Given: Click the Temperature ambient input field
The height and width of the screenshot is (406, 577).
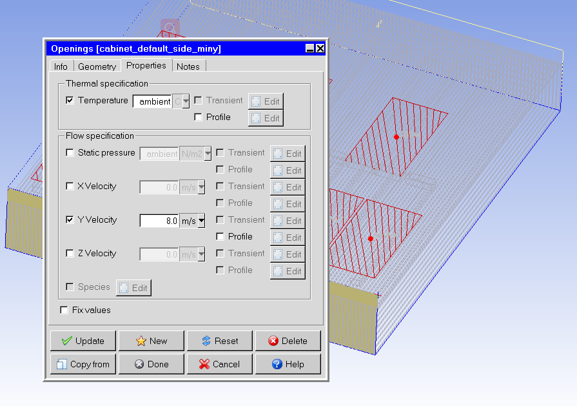Looking at the screenshot, I should 152,101.
